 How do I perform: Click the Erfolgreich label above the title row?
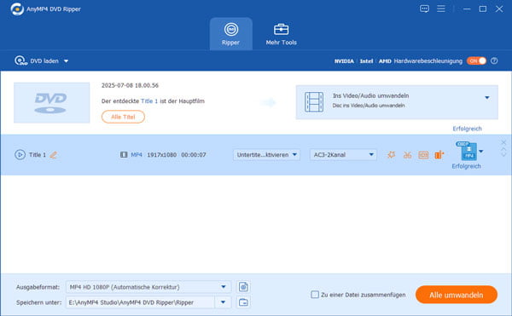point(468,129)
